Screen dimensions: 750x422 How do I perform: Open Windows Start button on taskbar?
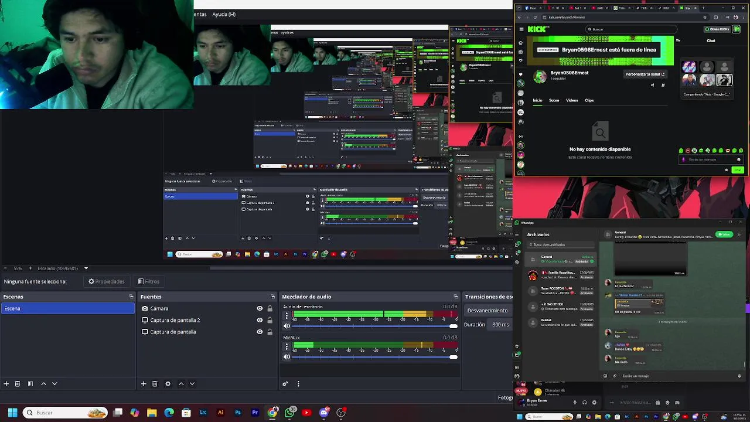(x=12, y=413)
